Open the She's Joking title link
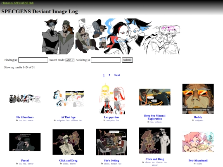The image size is (223, 167). 111,160
